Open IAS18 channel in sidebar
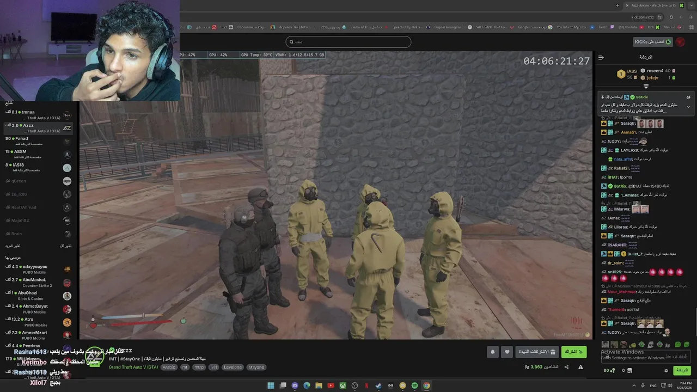Viewport: 697px width, 392px height. click(38, 168)
